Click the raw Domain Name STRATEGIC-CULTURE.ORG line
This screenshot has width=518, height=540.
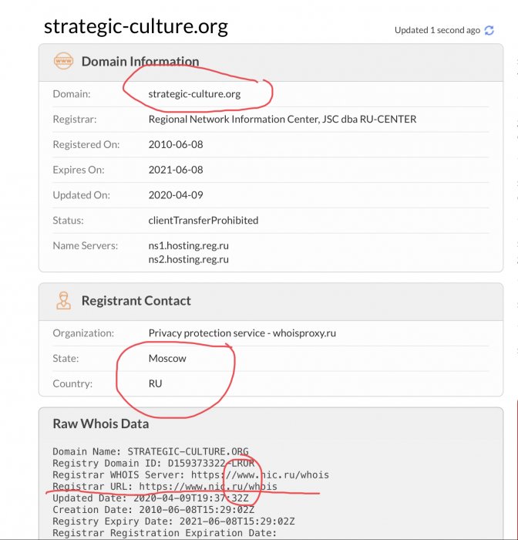pos(150,451)
